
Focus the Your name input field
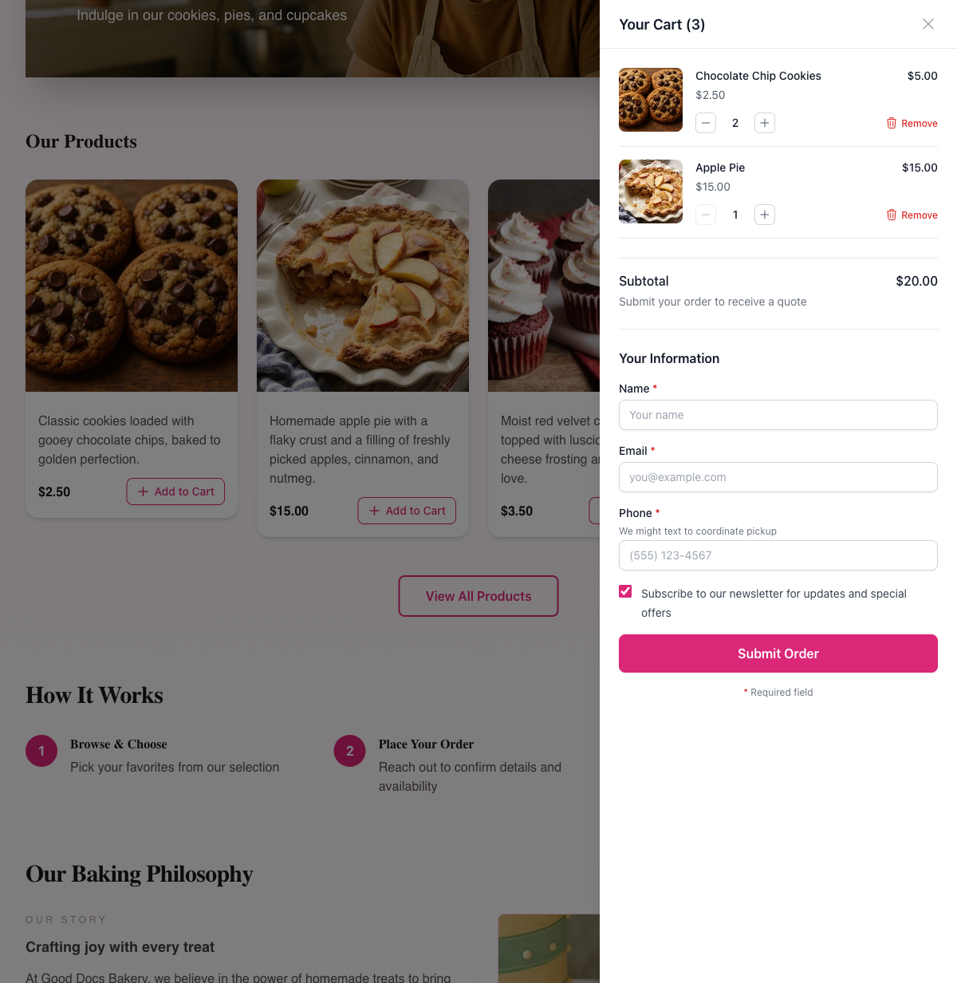click(x=778, y=415)
